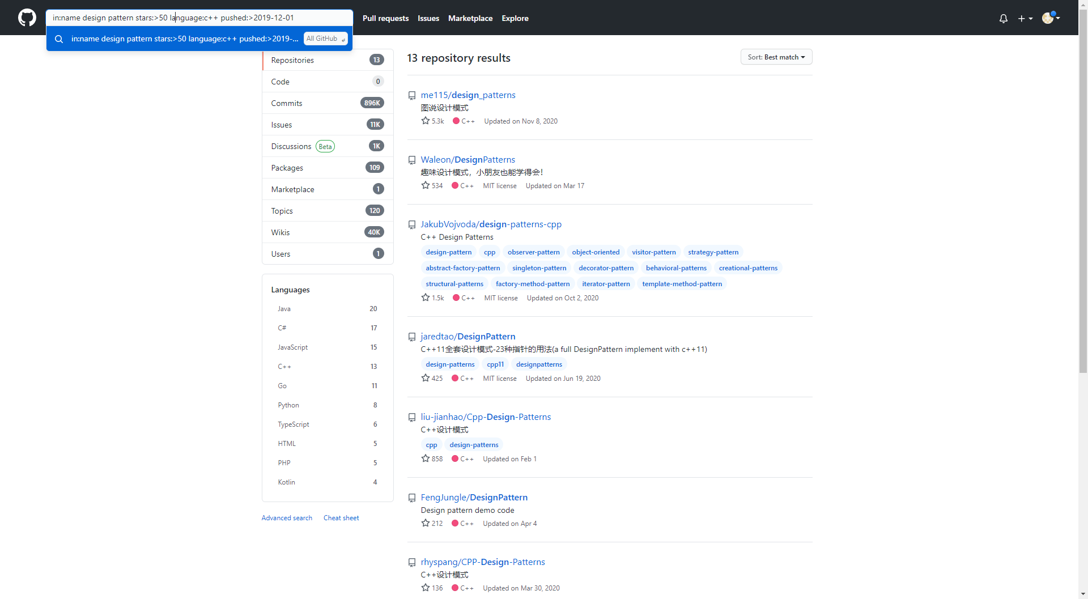Viewport: 1088px width, 599px height.
Task: Select the Repositories results filter
Action: 328,60
